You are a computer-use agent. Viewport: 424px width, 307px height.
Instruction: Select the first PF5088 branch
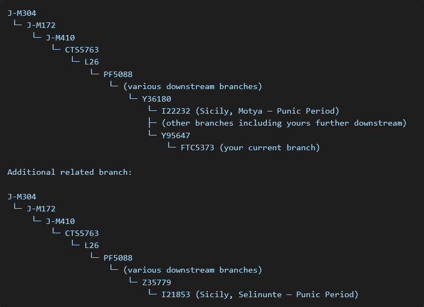pyautogui.click(x=118, y=74)
